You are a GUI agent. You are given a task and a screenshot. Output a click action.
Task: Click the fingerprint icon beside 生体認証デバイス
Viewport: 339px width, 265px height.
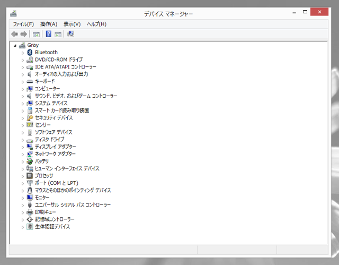(30, 227)
